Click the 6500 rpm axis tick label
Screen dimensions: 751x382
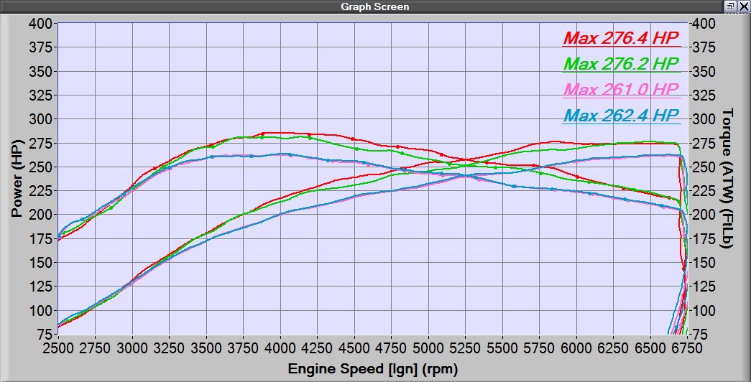point(650,348)
